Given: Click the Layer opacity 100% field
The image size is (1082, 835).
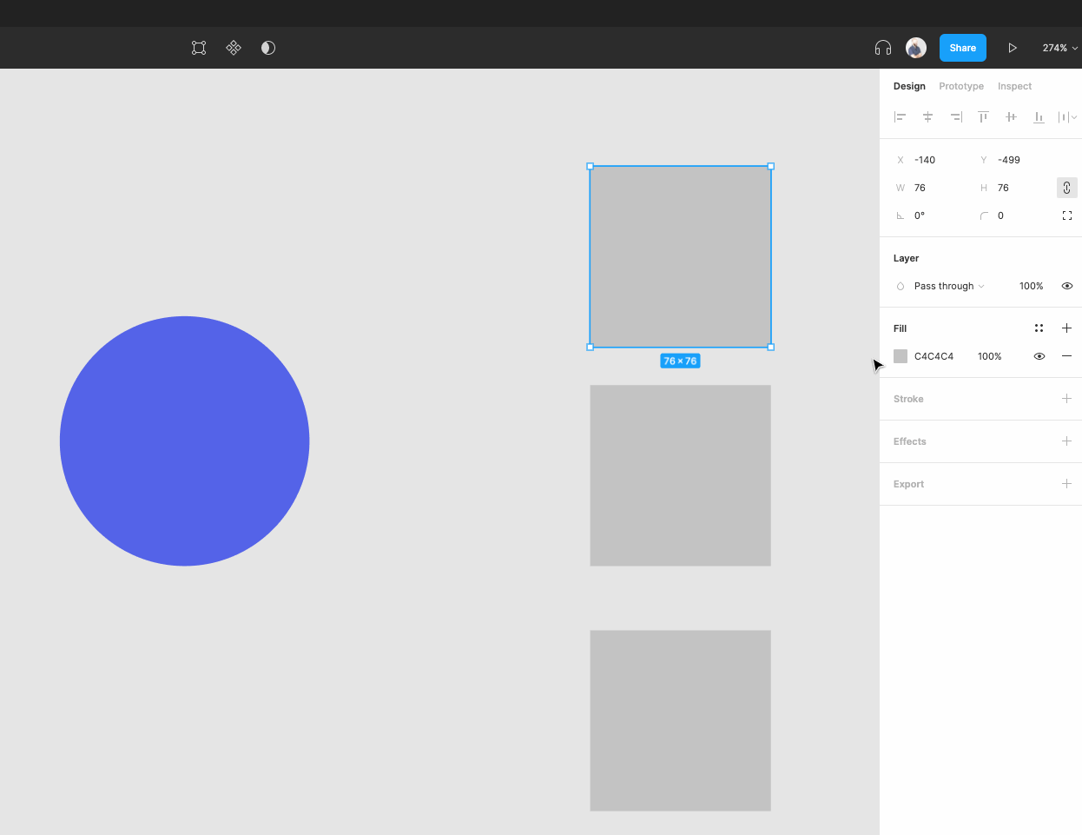Looking at the screenshot, I should (x=1031, y=286).
